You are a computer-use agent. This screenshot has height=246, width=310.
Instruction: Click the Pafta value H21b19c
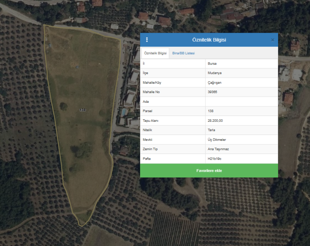[x=215, y=158]
